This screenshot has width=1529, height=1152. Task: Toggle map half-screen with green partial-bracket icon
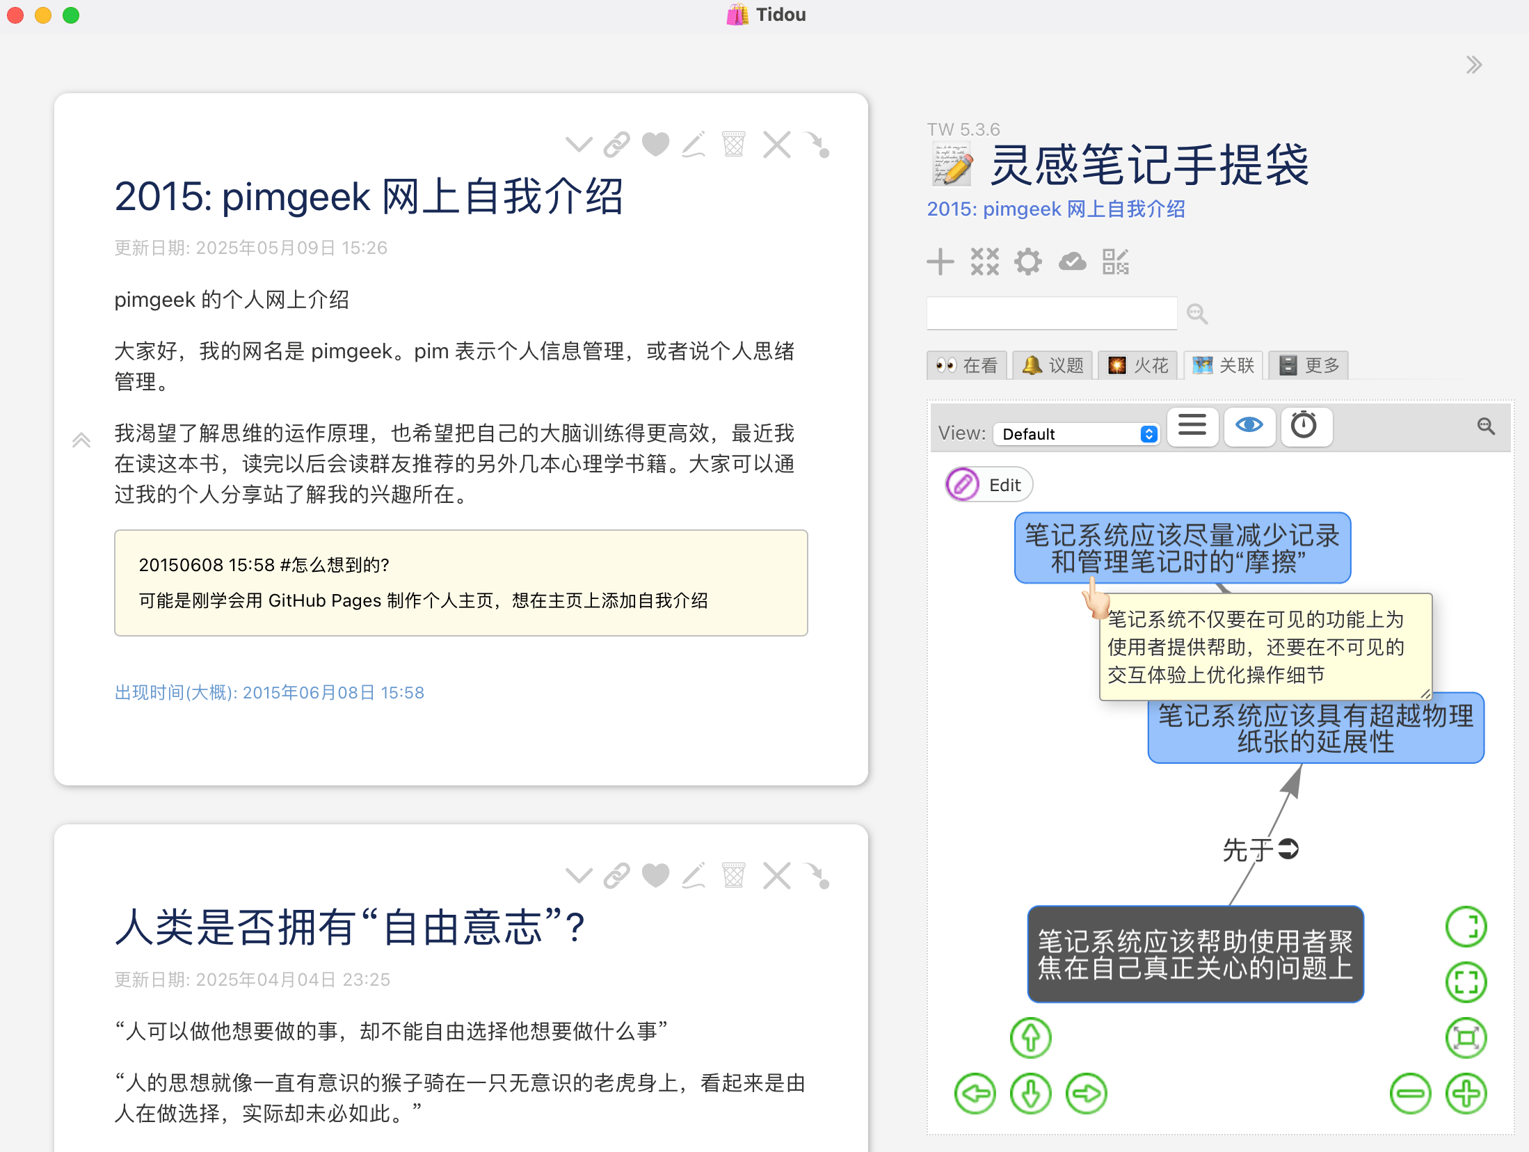click(x=1466, y=927)
